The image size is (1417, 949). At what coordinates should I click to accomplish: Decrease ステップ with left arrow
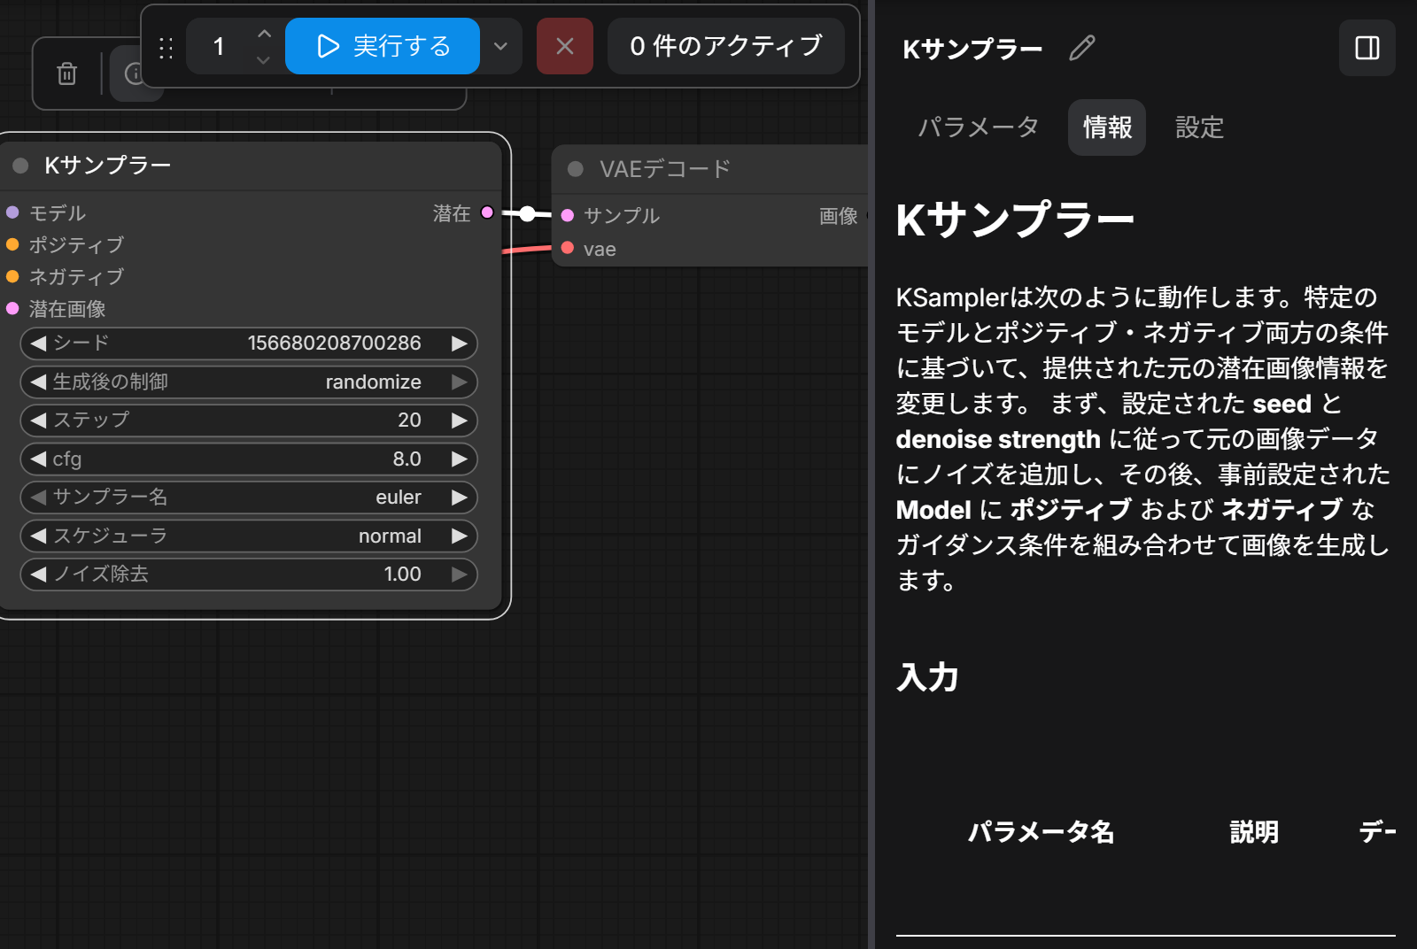[38, 420]
